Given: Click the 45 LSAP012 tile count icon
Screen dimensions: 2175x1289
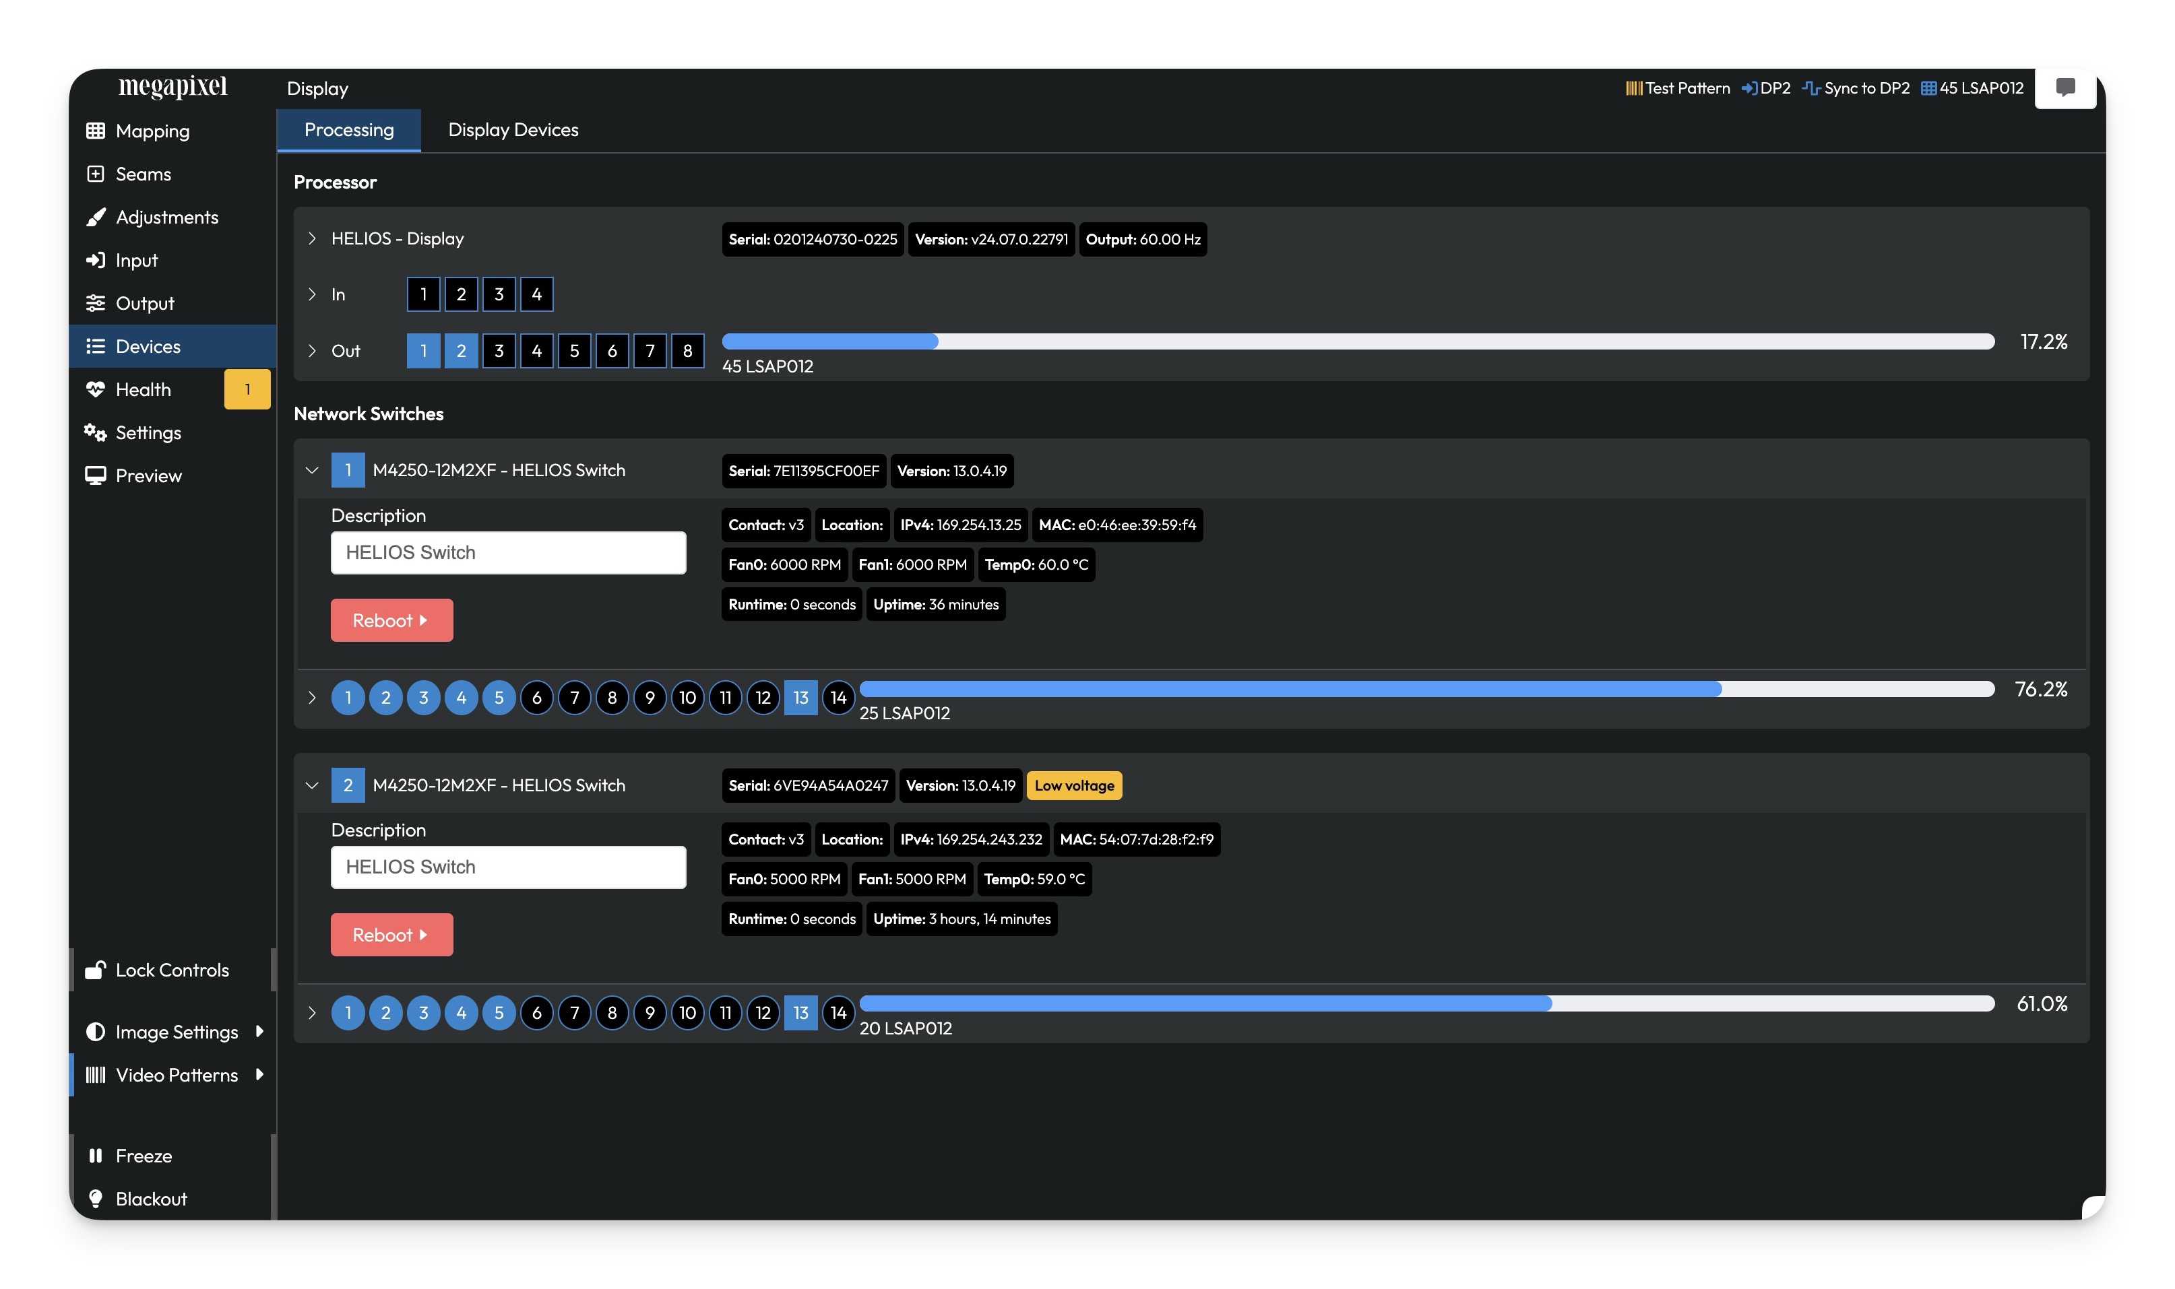Looking at the screenshot, I should 1928,88.
